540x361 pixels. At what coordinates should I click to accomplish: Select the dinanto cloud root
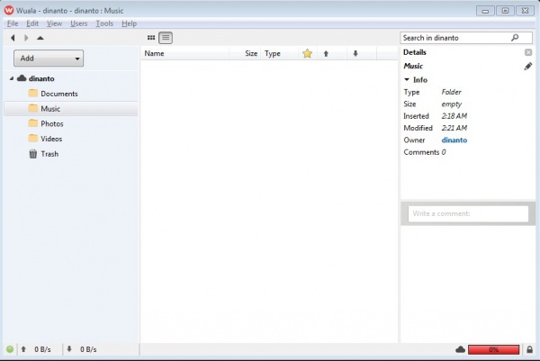[x=36, y=78]
